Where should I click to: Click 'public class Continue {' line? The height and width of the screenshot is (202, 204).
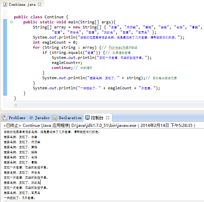(41, 17)
